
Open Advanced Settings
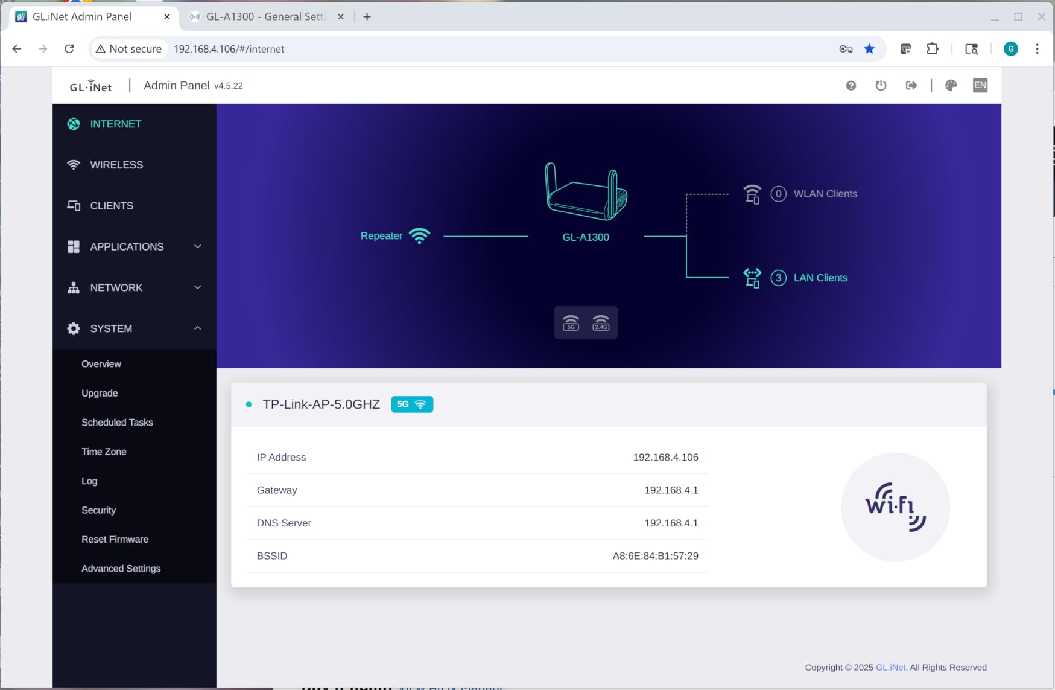121,569
